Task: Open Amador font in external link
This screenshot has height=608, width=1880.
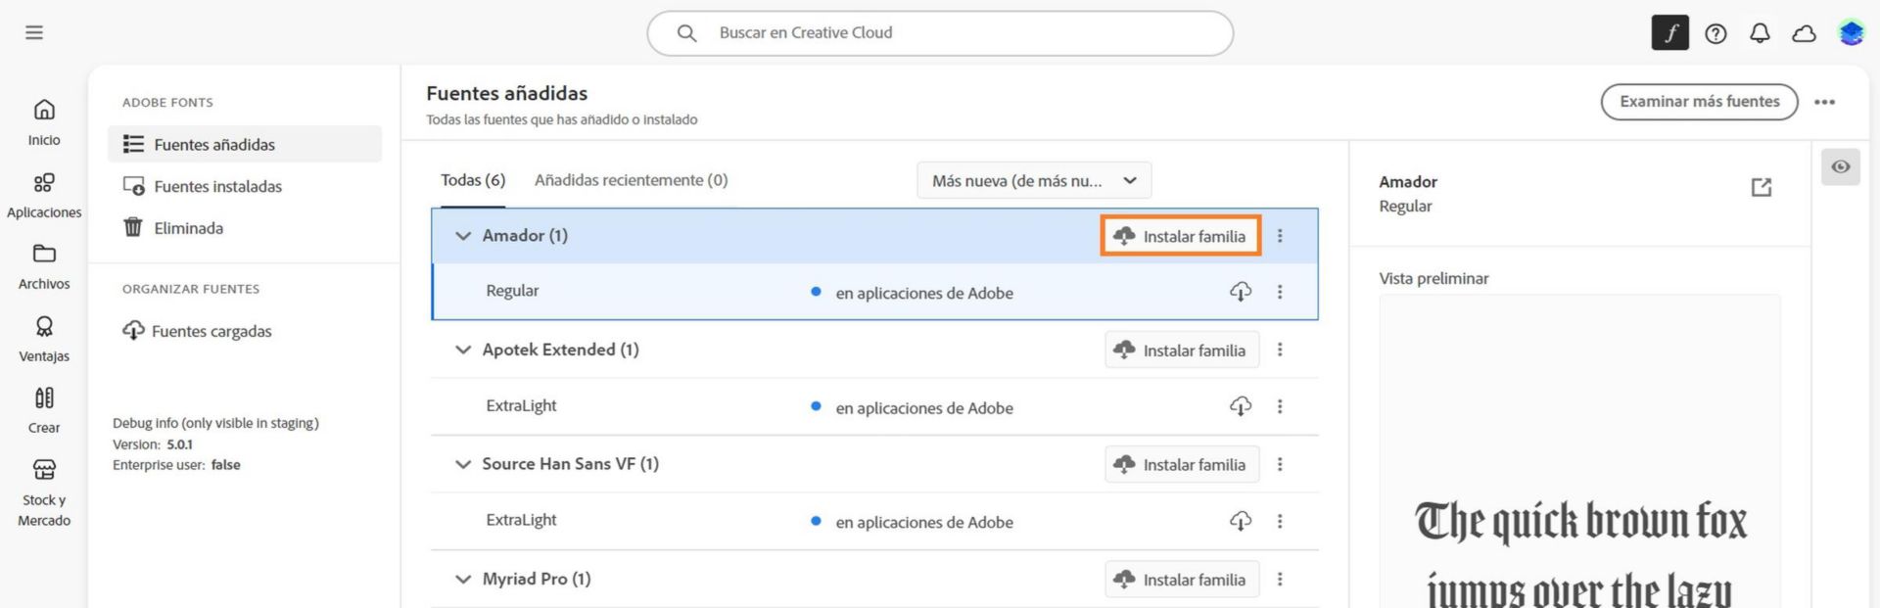Action: (1762, 187)
